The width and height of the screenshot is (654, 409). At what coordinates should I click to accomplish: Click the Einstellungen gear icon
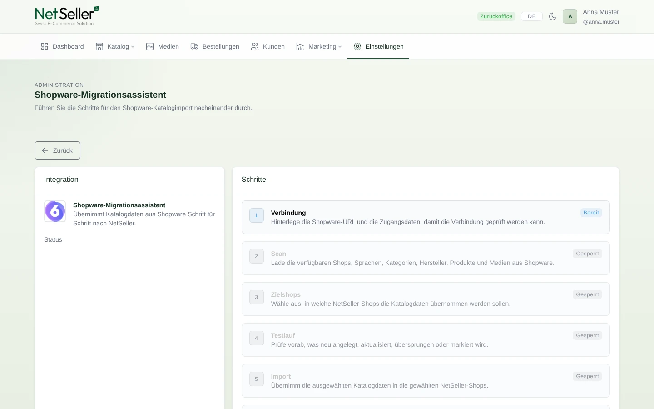[357, 46]
